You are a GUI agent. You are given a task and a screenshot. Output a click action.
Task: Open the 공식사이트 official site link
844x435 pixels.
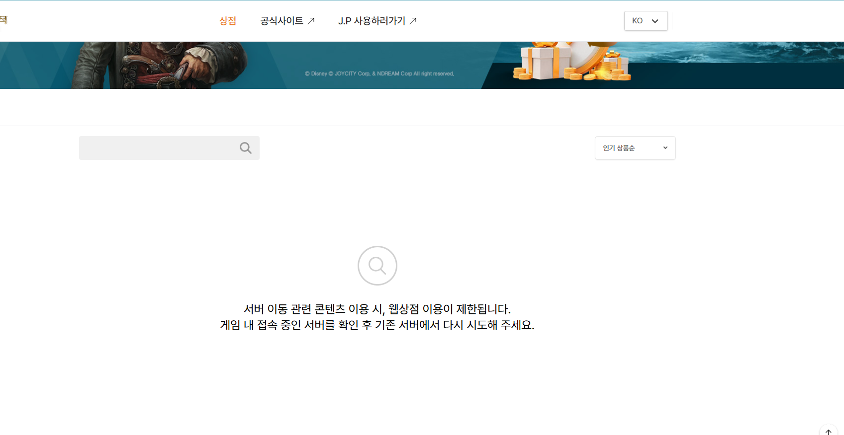[281, 21]
